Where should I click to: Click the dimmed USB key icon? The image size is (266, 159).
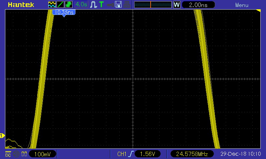(x=110, y=5)
